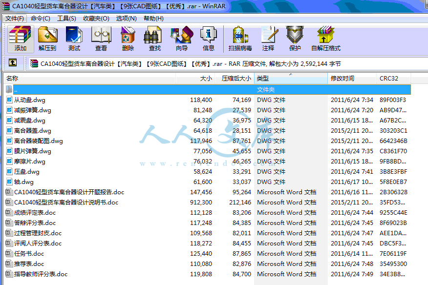Show archive 信息 (Info)
The width and height of the screenshot is (428, 285).
click(x=208, y=39)
